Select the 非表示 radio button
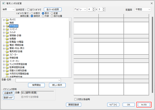The width and height of the screenshot is (155, 110). click(32, 13)
